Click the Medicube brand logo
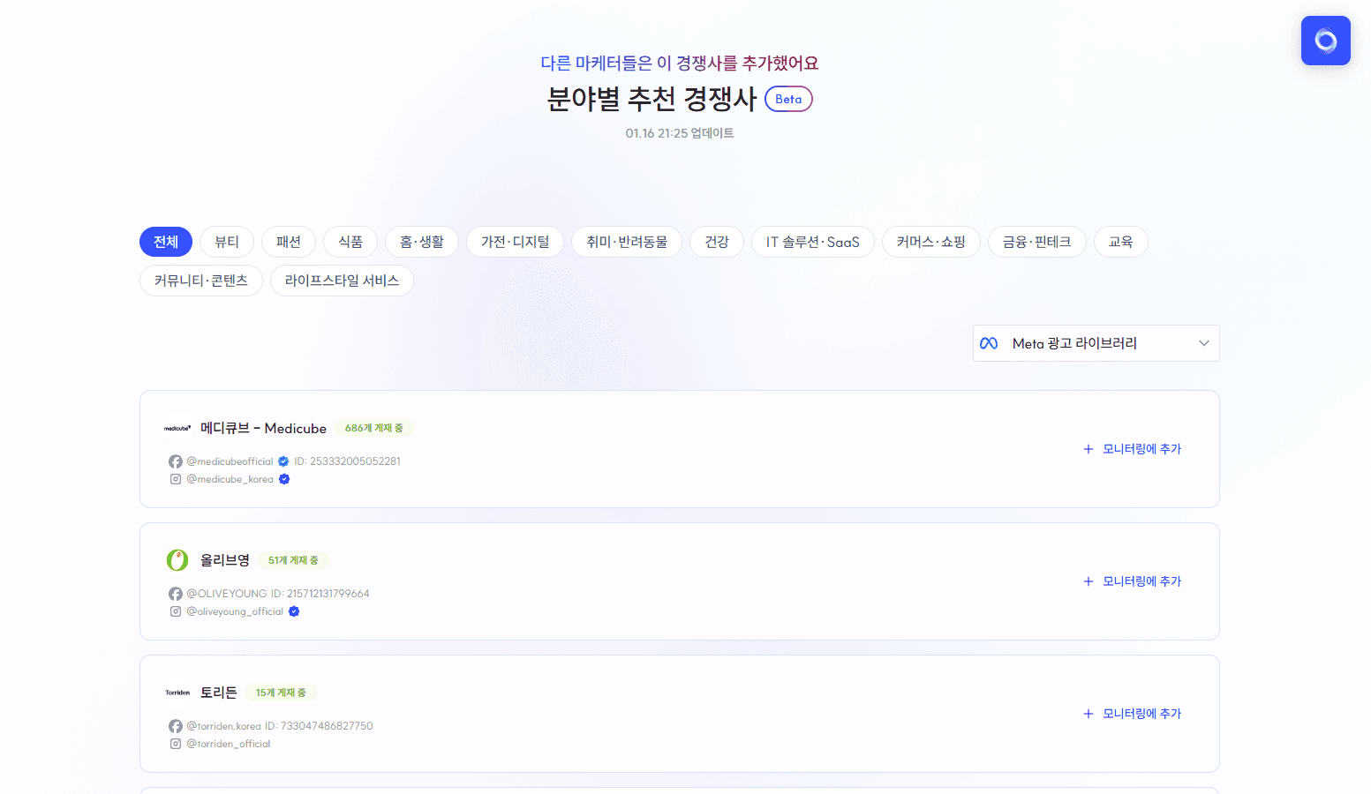Image resolution: width=1371 pixels, height=794 pixels. [x=177, y=428]
